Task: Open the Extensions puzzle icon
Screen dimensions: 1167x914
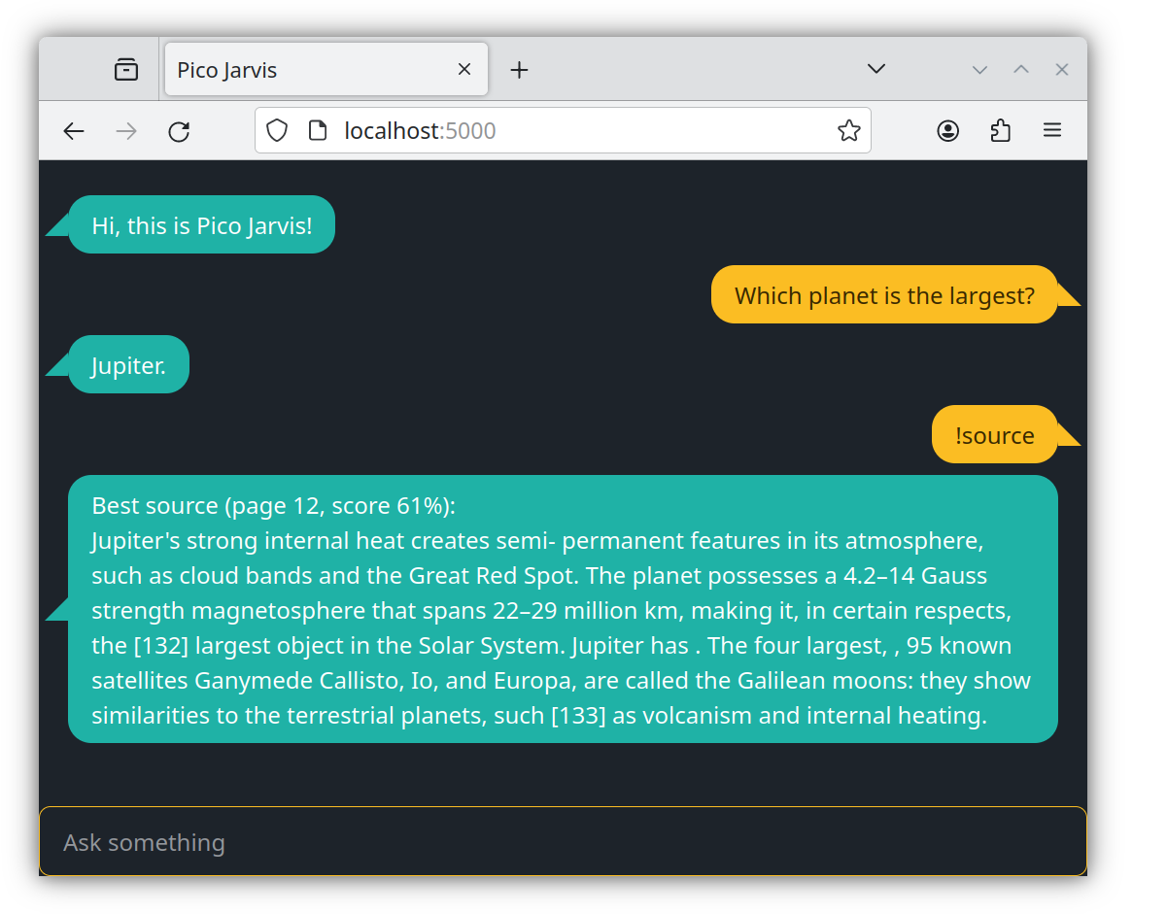Action: coord(1001,130)
